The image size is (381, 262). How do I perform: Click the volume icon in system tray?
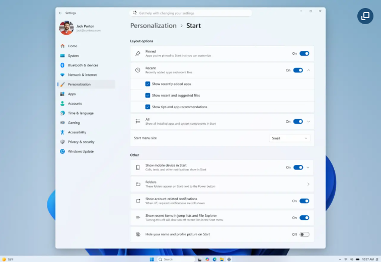351,259
